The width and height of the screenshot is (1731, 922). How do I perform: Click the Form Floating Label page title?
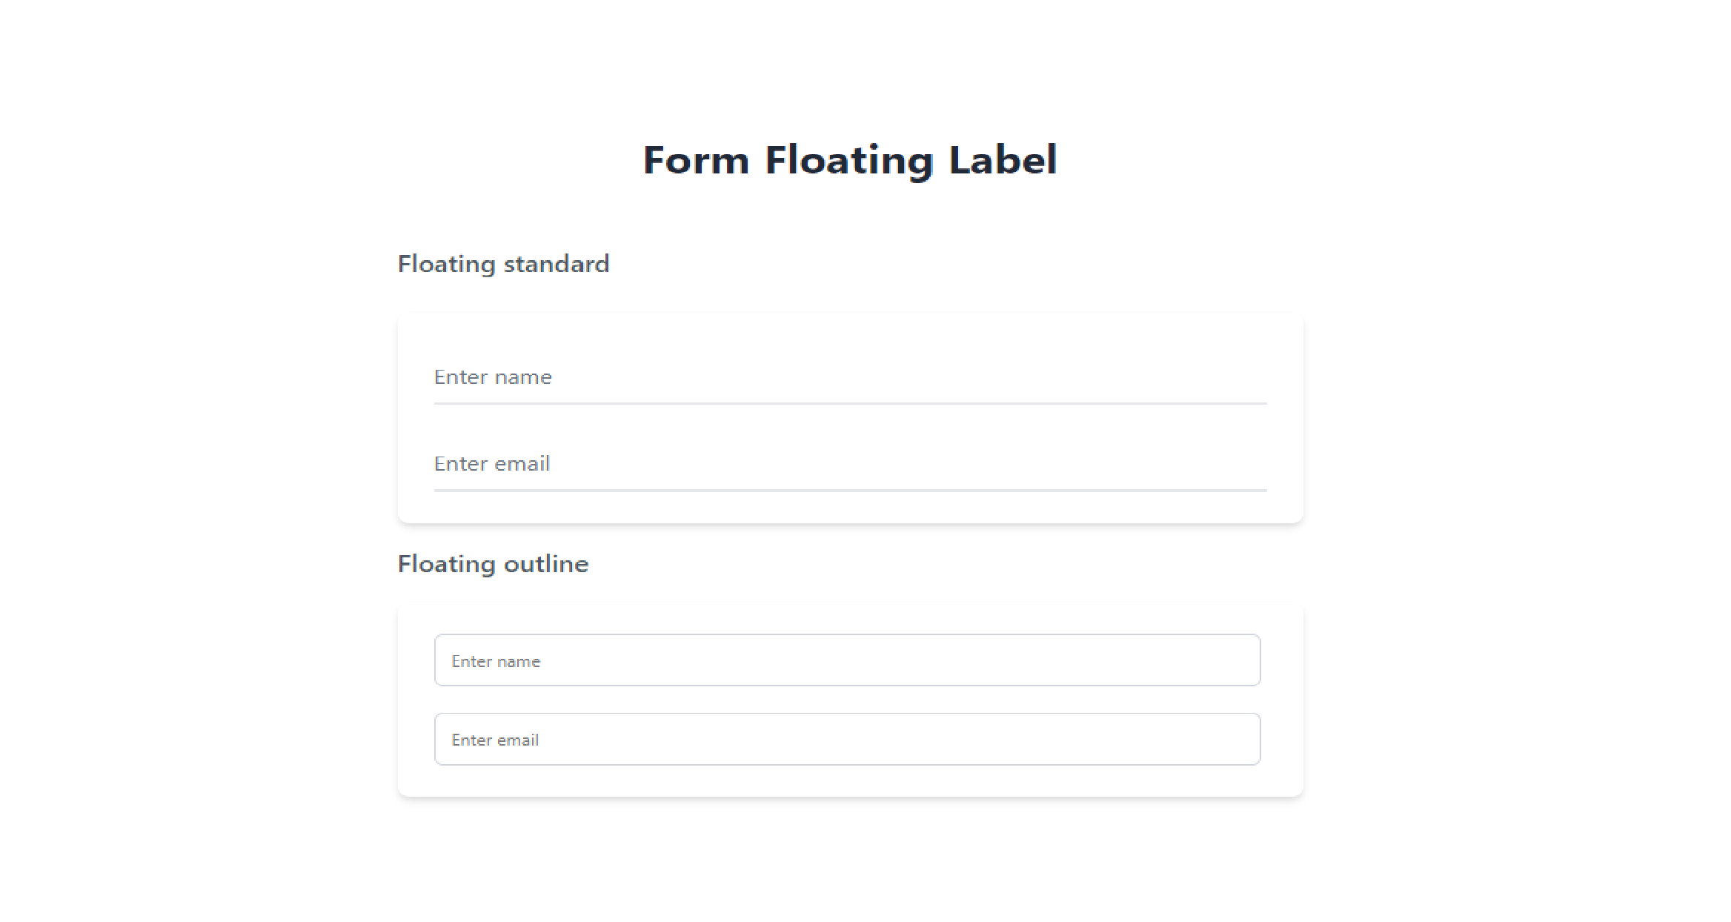click(850, 160)
